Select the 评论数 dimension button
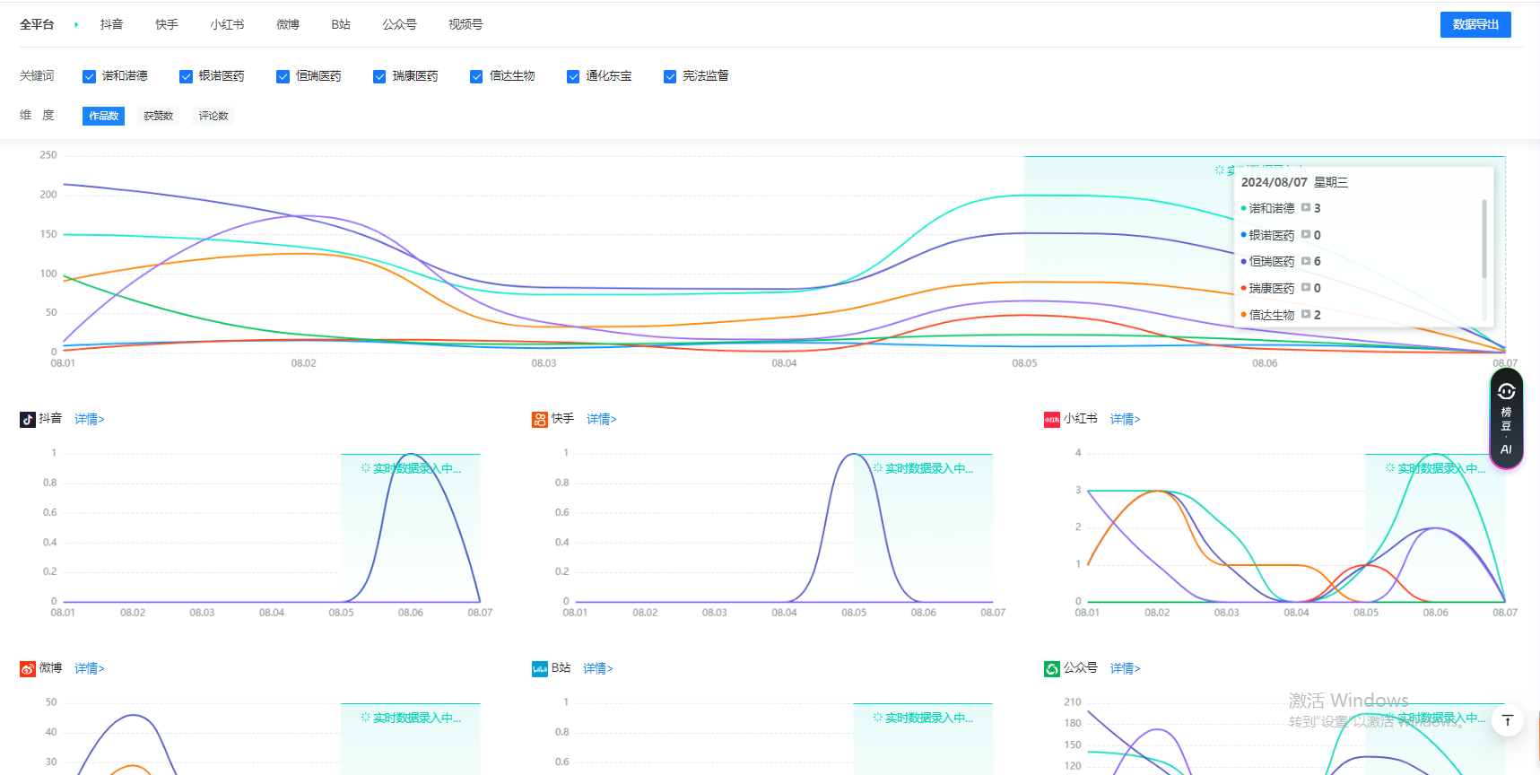1540x775 pixels. pyautogui.click(x=213, y=116)
